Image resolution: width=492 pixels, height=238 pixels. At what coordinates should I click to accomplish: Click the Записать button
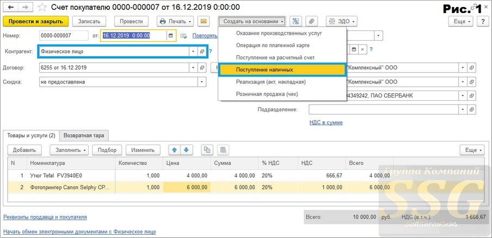(x=89, y=21)
